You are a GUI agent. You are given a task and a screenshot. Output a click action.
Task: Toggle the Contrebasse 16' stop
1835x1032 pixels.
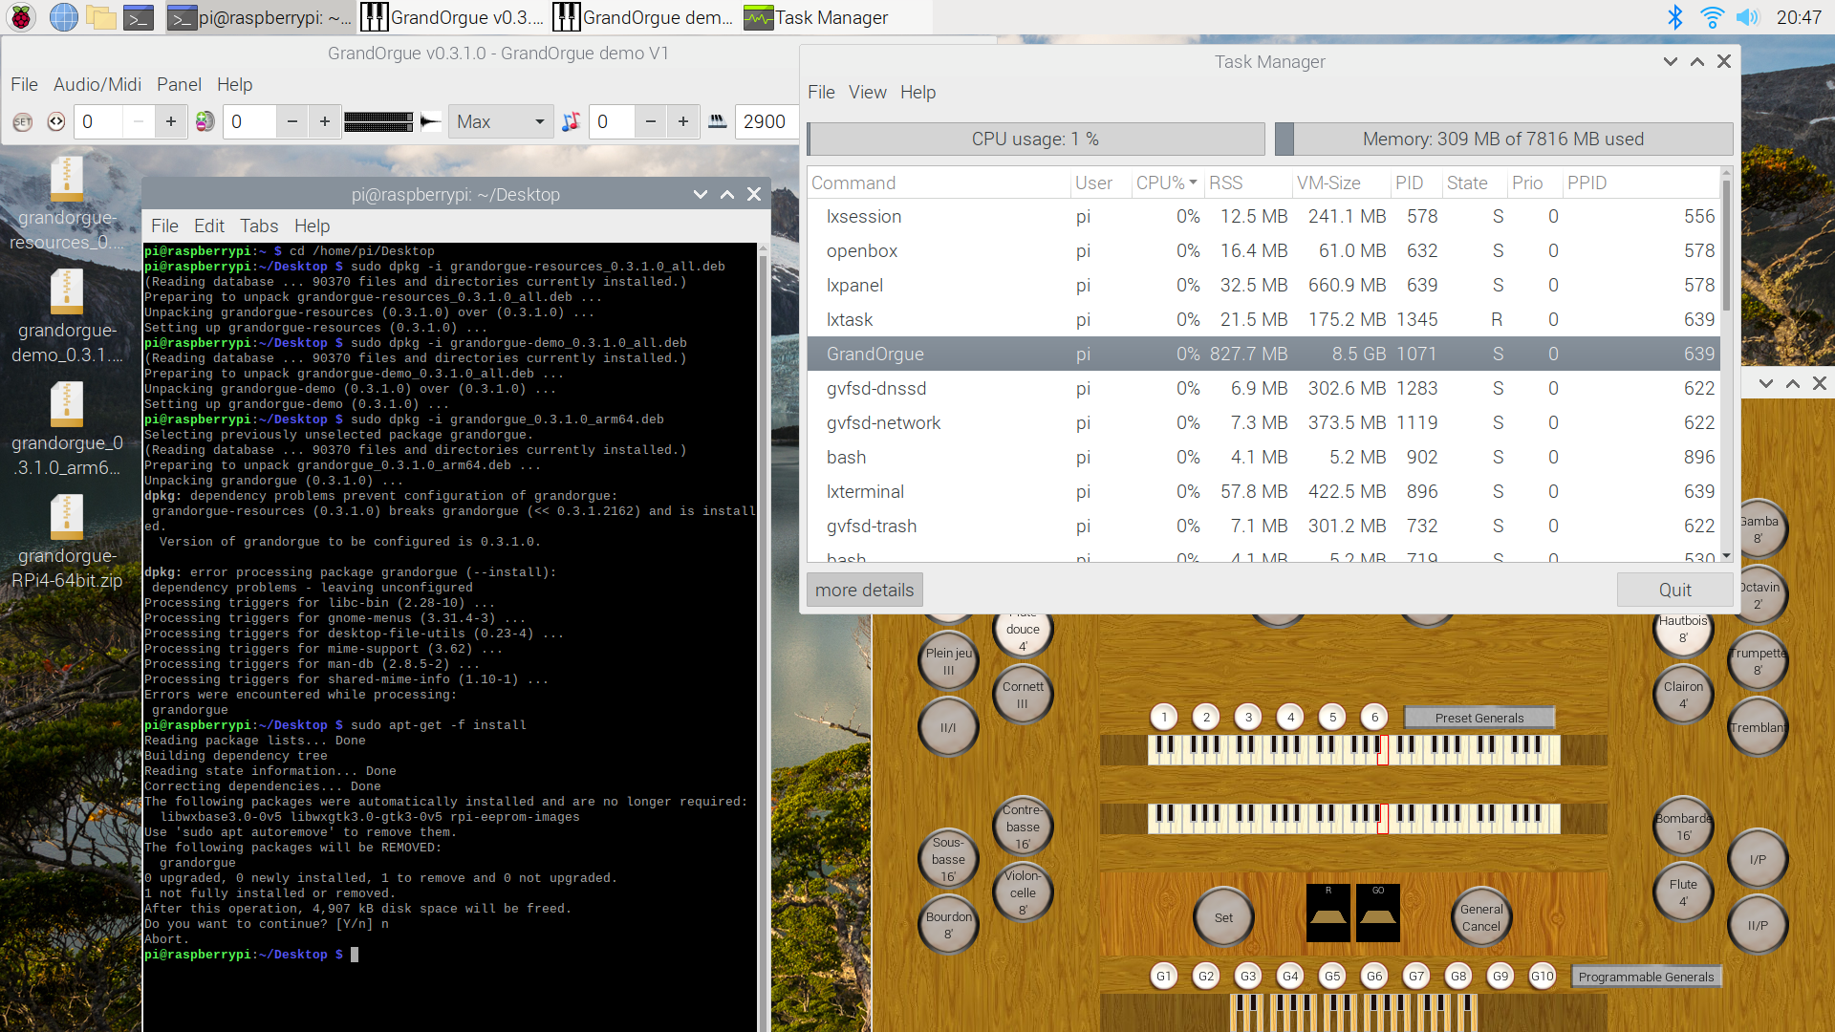click(x=1023, y=827)
